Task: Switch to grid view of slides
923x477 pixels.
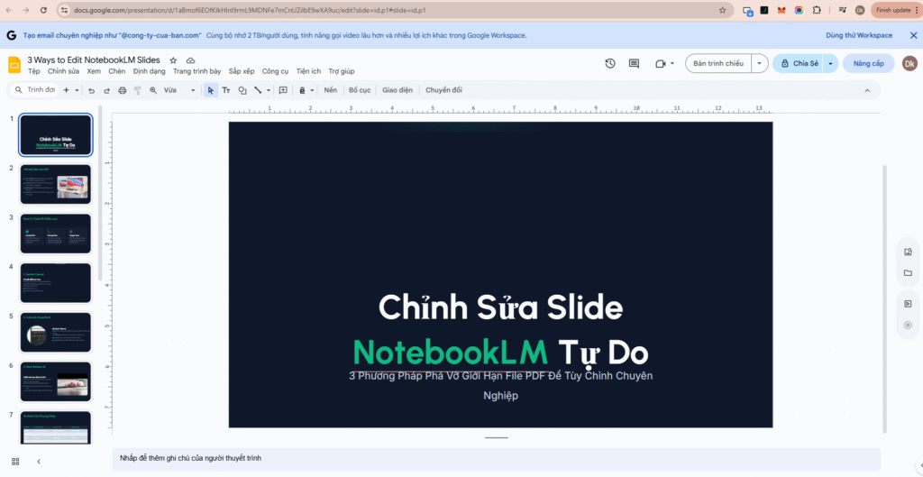Action: click(x=15, y=461)
